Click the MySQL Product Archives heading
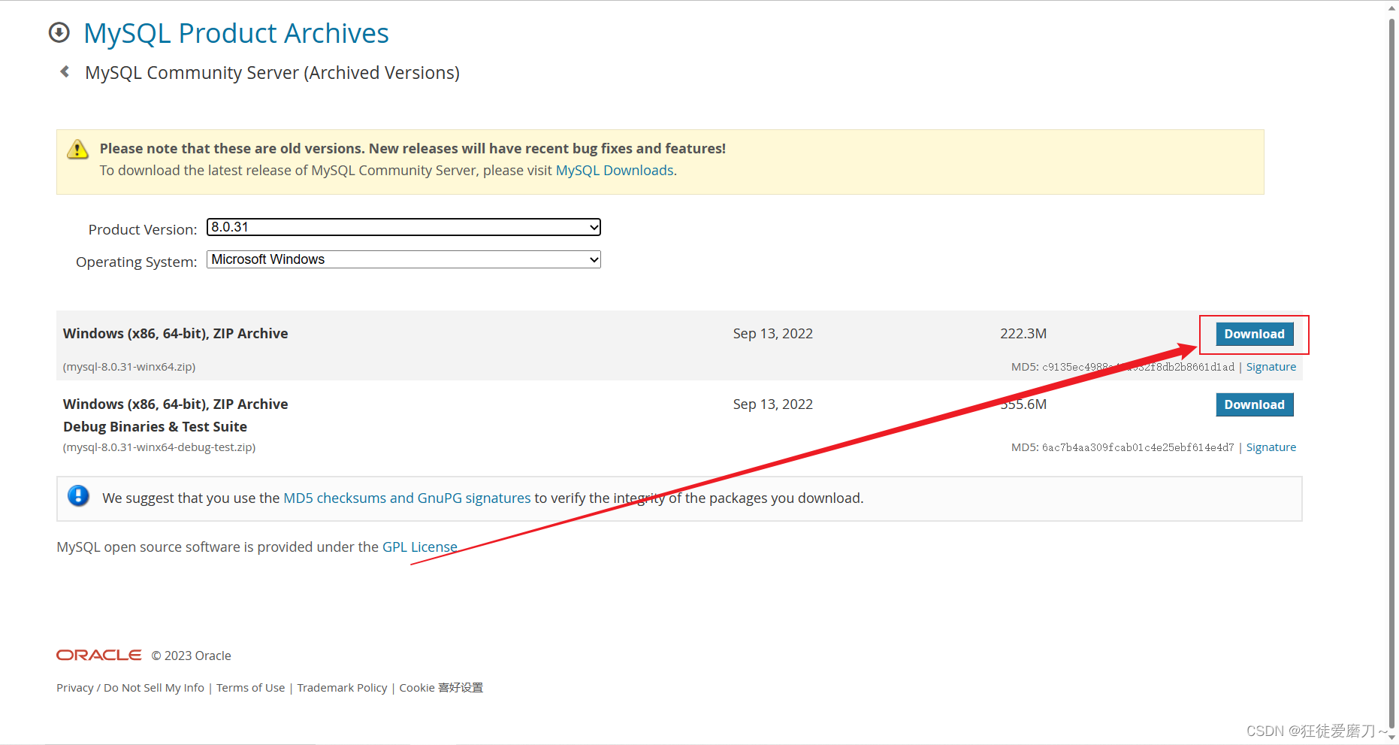Viewport: 1399px width, 745px height. tap(236, 32)
